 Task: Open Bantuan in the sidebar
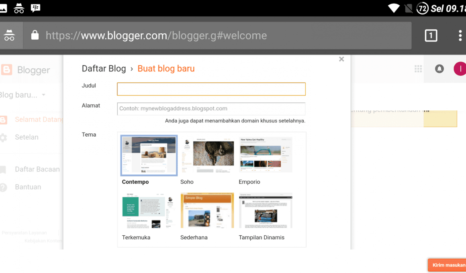tap(28, 187)
